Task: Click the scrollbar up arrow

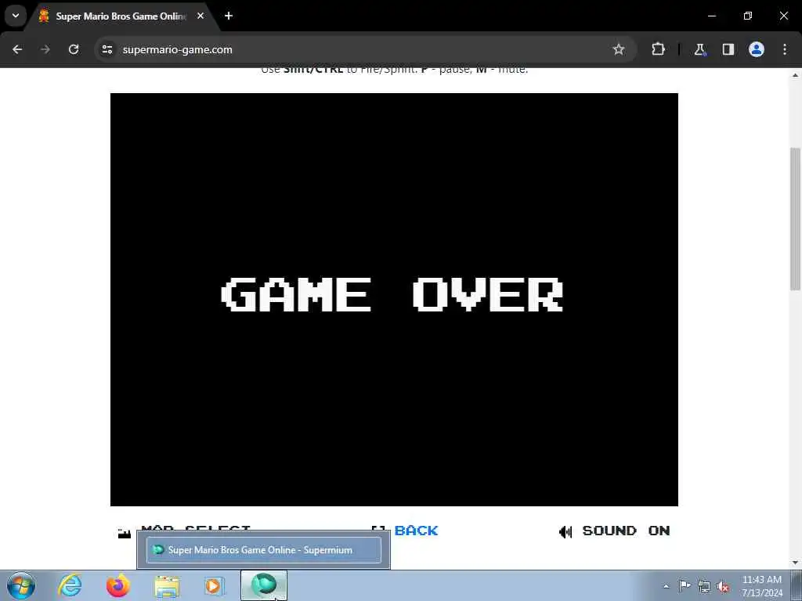Action: coord(796,75)
